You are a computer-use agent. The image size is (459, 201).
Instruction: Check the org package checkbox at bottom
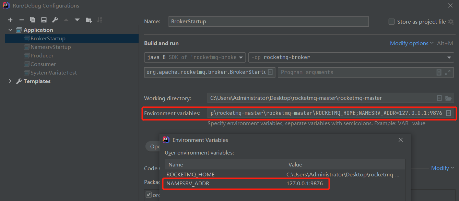(x=148, y=195)
